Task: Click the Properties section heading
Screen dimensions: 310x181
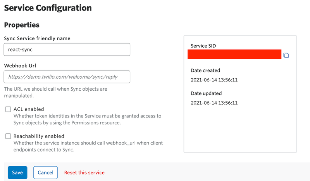Action: pyautogui.click(x=22, y=25)
